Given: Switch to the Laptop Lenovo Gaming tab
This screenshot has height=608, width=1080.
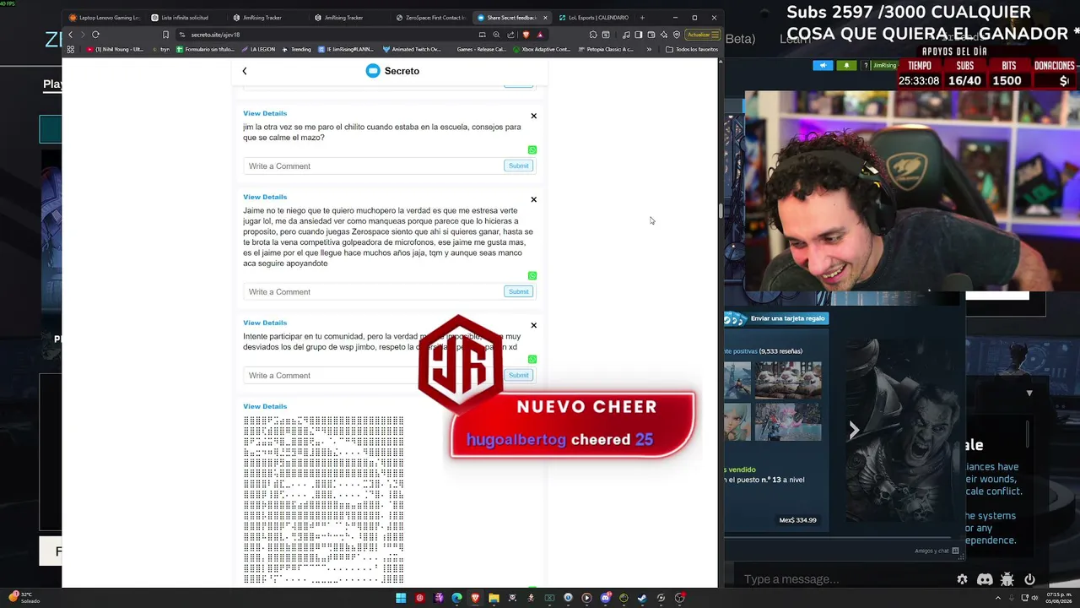Looking at the screenshot, I should coord(105,18).
